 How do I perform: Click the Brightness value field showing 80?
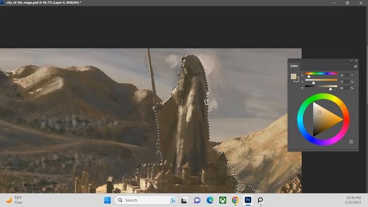pos(344,88)
